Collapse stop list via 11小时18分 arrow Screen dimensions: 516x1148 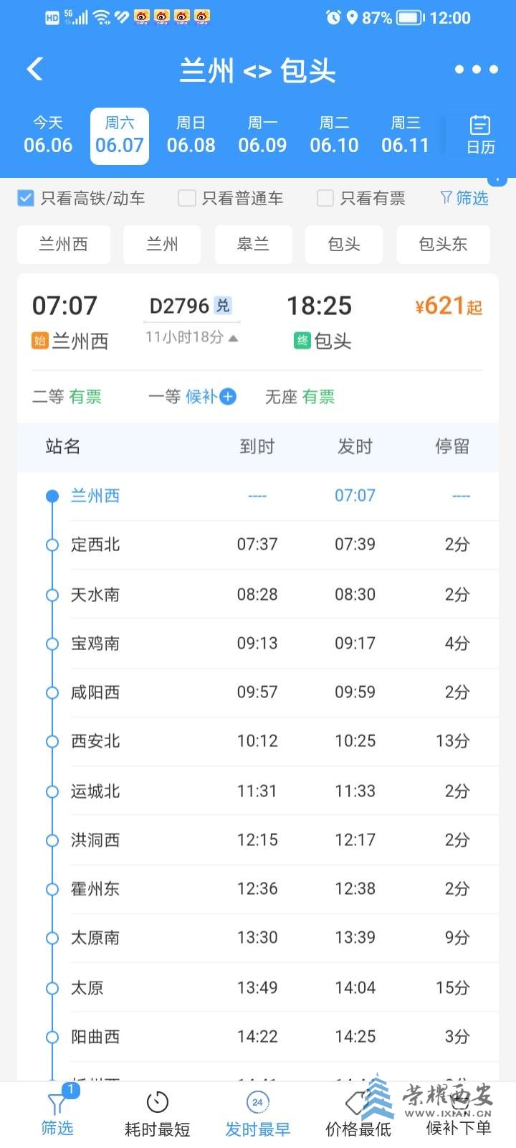pos(233,337)
